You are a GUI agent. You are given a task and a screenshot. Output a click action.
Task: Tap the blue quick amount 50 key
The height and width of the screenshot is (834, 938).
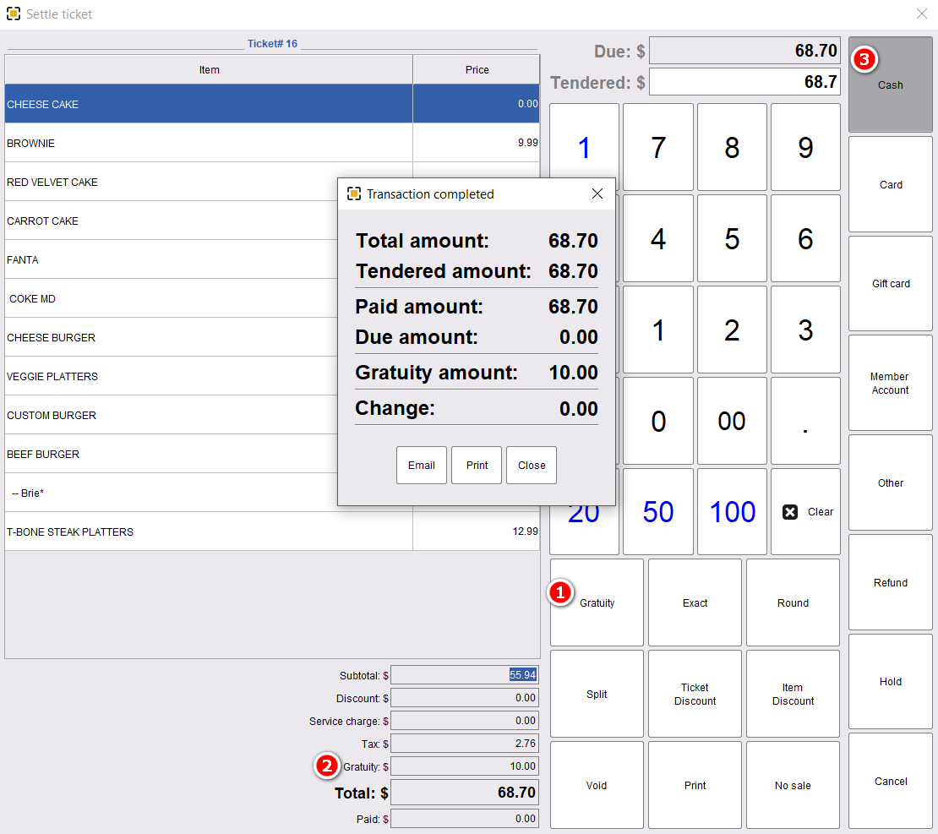point(658,511)
